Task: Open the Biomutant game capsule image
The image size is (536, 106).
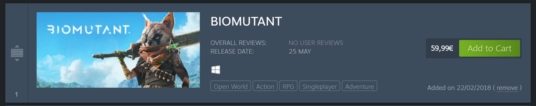Action: point(118,50)
